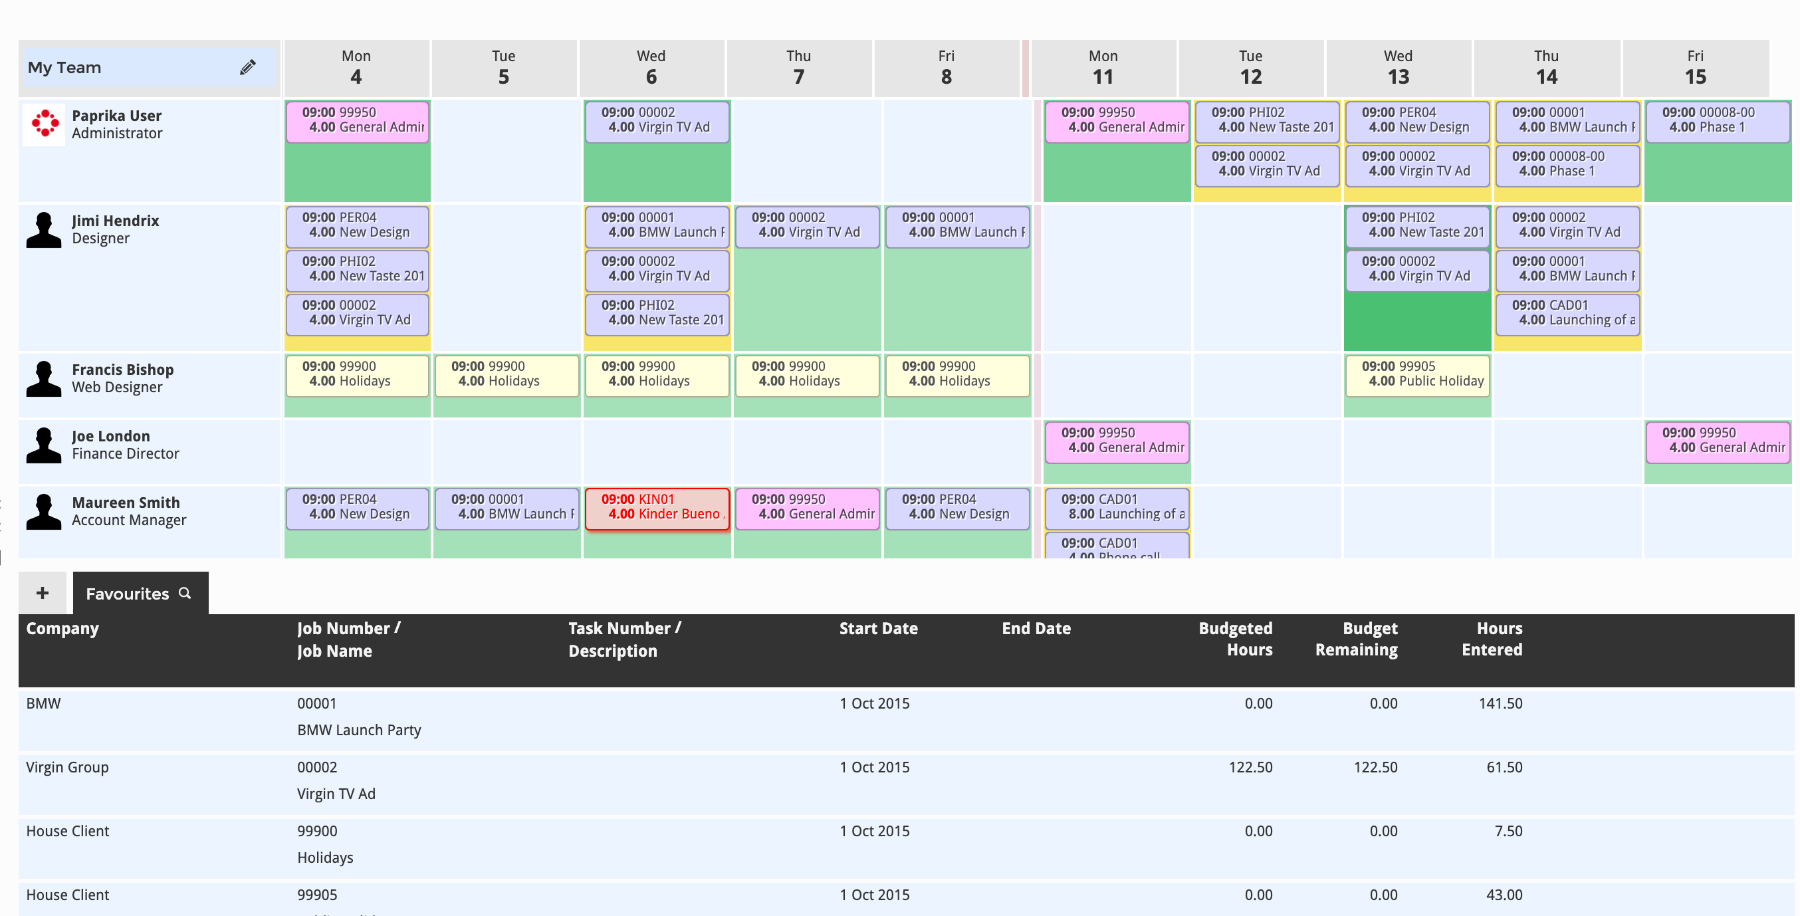Image resolution: width=1800 pixels, height=916 pixels.
Task: Sort by Start Date column header
Action: click(x=877, y=628)
